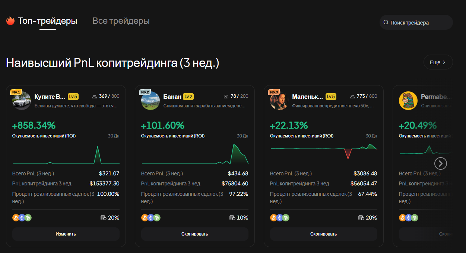Screen dimensions: 466x253
Task: Advance carousel with the right arrow
Action: coord(441,163)
